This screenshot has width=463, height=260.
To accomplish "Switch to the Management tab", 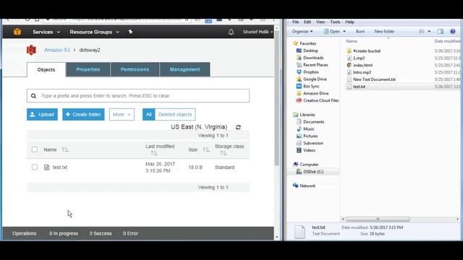I will coord(185,69).
